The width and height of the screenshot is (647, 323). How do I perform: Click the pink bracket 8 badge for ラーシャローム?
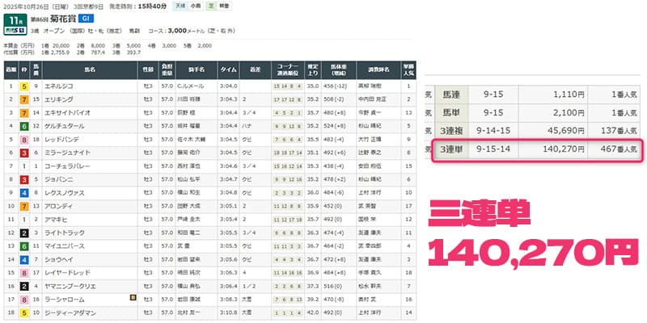(24, 300)
